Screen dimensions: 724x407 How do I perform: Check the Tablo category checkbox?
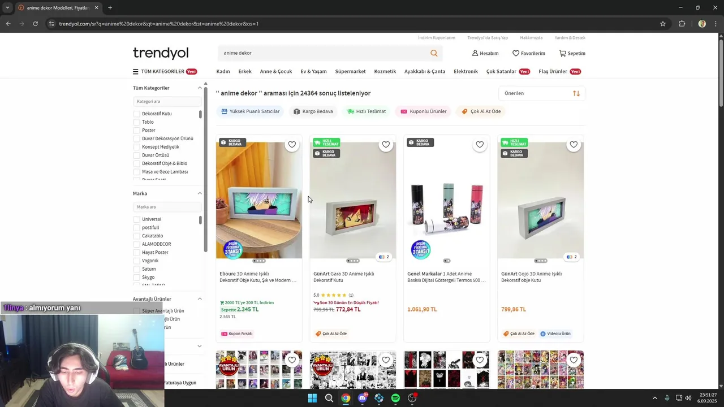[136, 122]
